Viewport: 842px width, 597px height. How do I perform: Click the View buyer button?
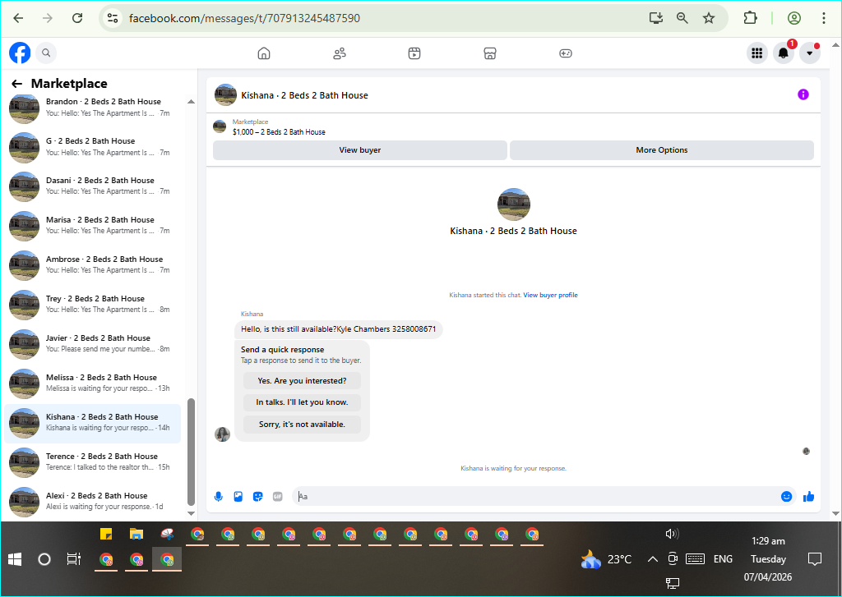[x=360, y=150]
